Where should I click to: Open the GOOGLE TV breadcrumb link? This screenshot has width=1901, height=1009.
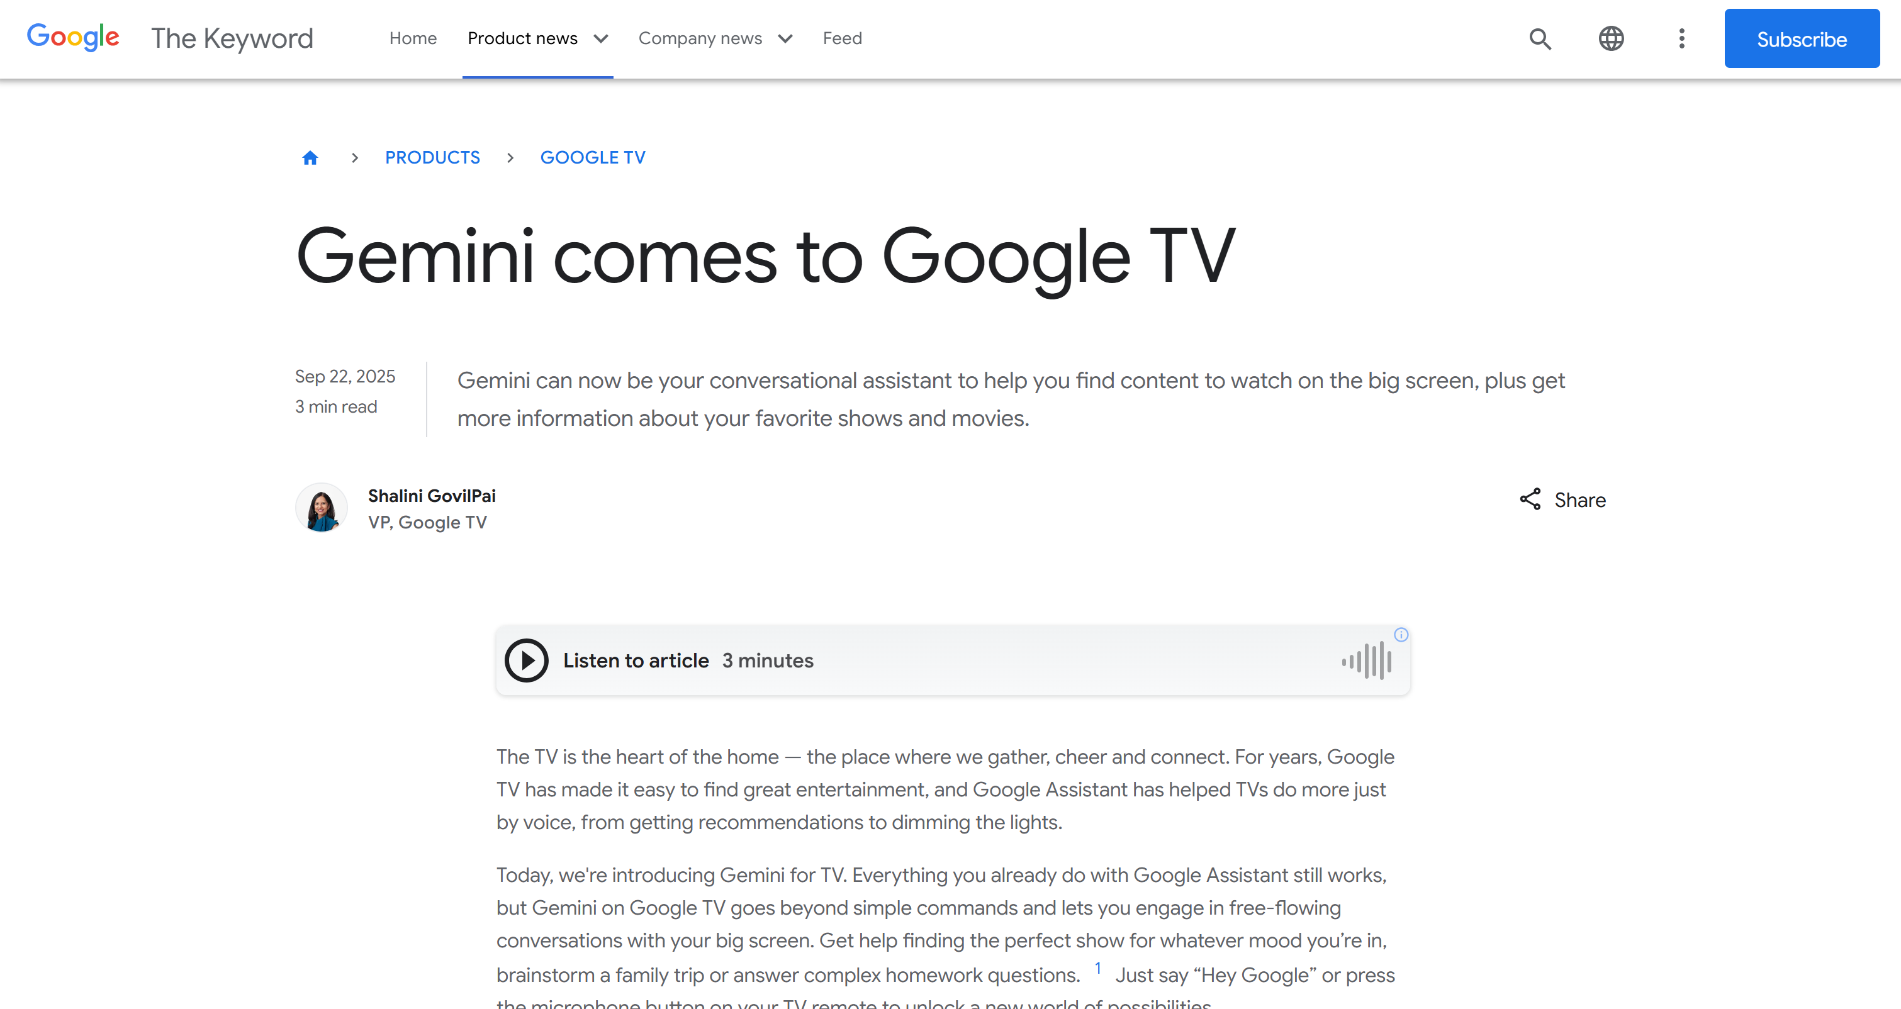point(593,158)
